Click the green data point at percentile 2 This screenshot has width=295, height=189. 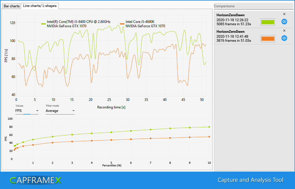pyautogui.click(x=52, y=137)
